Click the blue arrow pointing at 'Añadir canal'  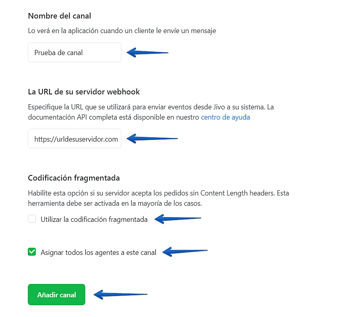click(121, 295)
